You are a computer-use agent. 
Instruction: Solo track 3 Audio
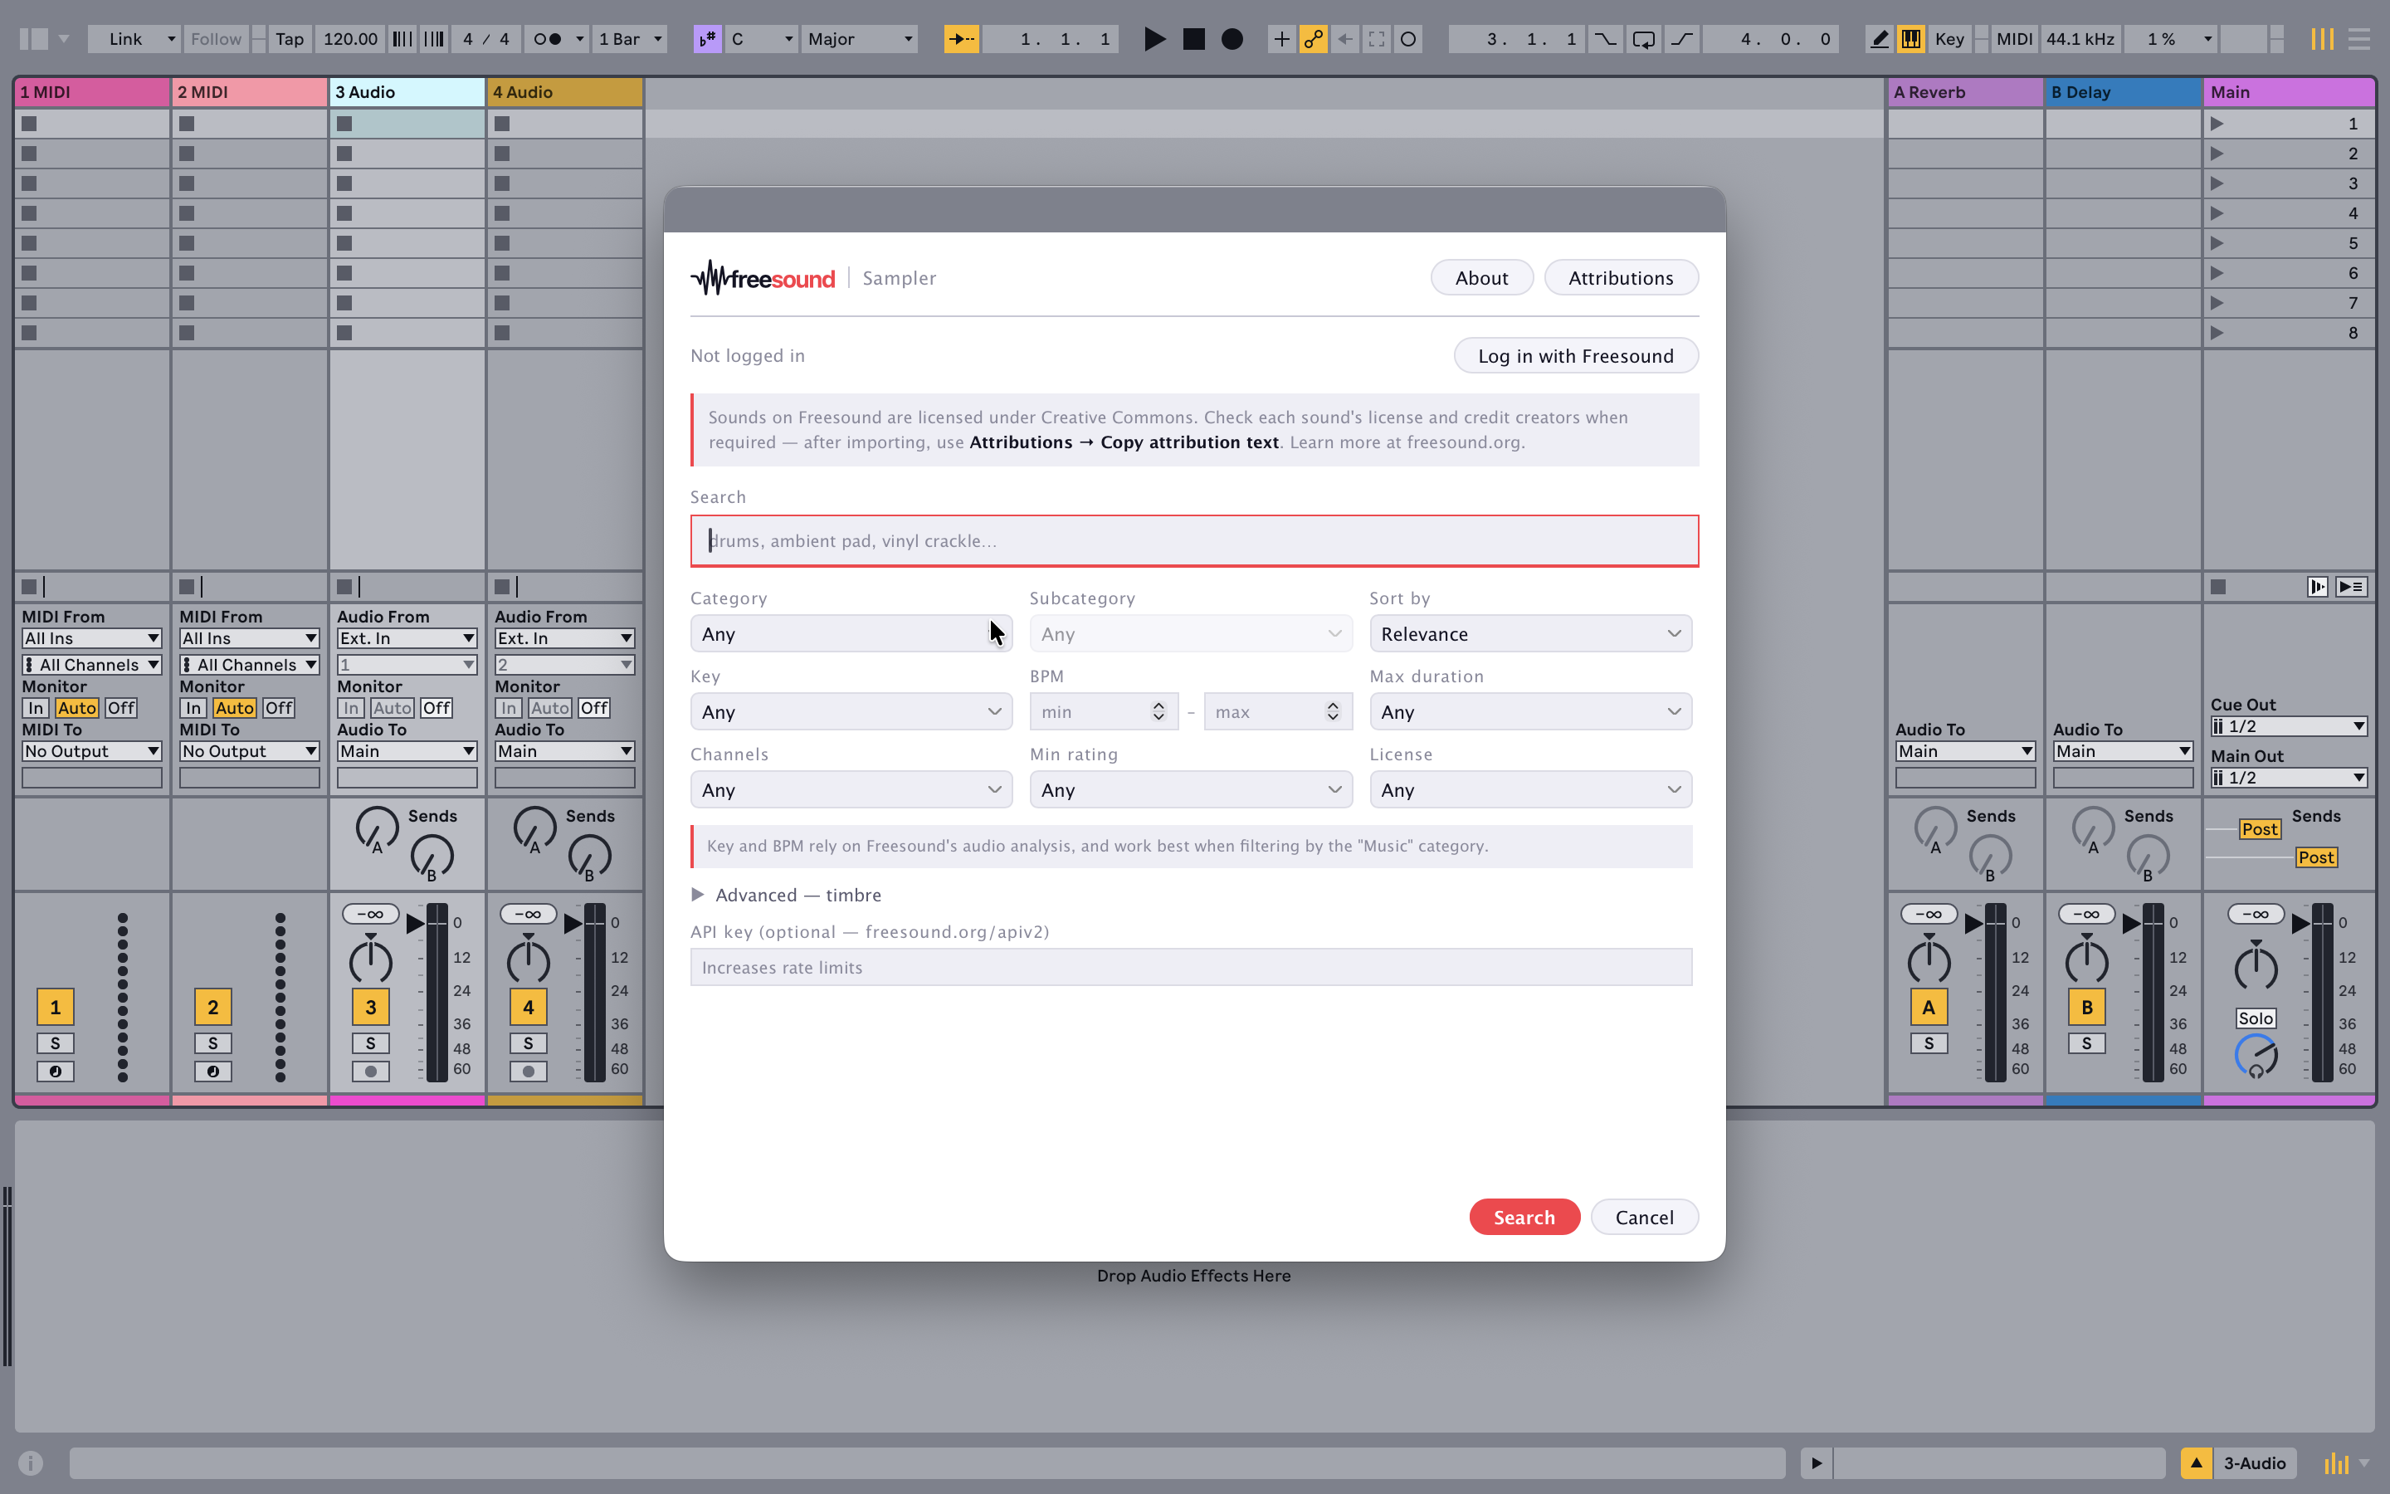point(370,1043)
